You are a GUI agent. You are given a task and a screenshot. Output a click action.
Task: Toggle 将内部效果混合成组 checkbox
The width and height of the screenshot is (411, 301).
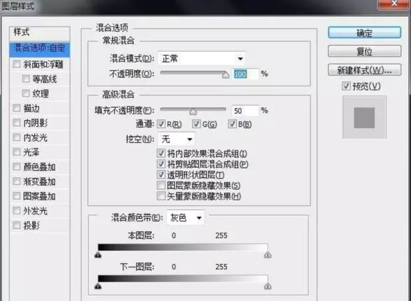(161, 153)
